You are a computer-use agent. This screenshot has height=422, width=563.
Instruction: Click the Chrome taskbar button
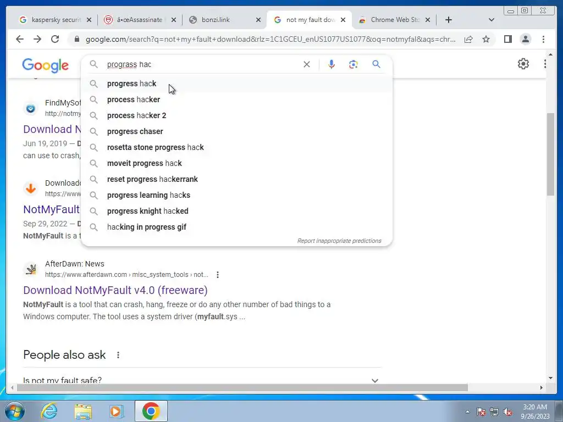[151, 411]
